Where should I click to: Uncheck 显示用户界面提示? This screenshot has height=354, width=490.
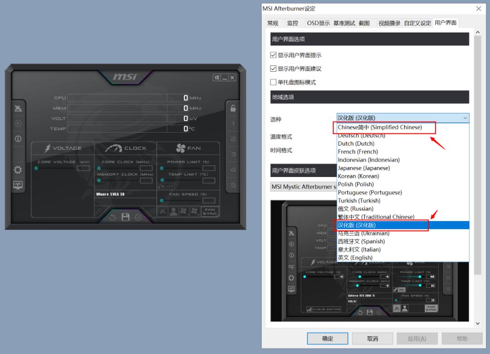click(274, 54)
